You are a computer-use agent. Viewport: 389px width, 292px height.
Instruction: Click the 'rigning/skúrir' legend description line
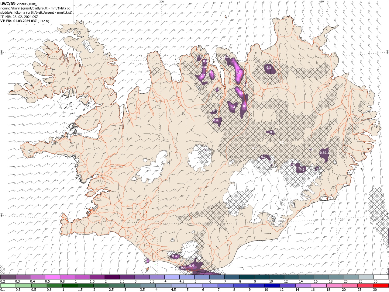pos(36,8)
